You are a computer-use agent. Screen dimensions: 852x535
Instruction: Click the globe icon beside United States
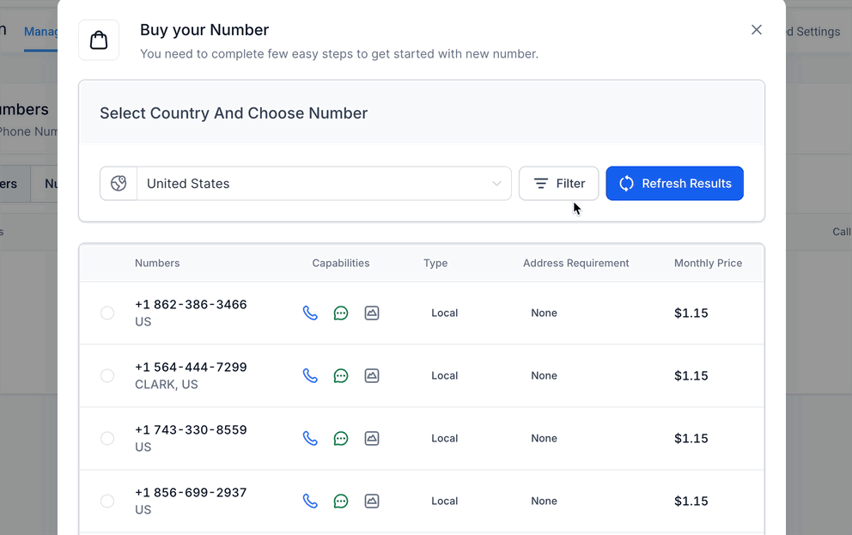tap(119, 184)
